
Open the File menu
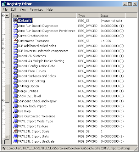(x=5, y=10)
